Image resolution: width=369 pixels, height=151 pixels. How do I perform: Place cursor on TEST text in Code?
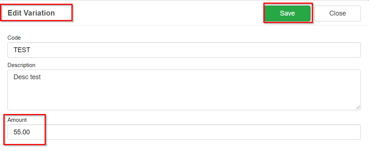[x=22, y=50]
